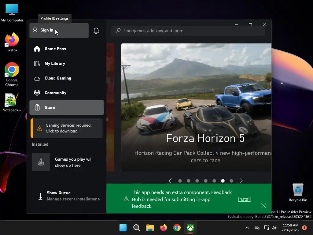Open the Community section
The height and width of the screenshot is (235, 313).
tap(66, 93)
